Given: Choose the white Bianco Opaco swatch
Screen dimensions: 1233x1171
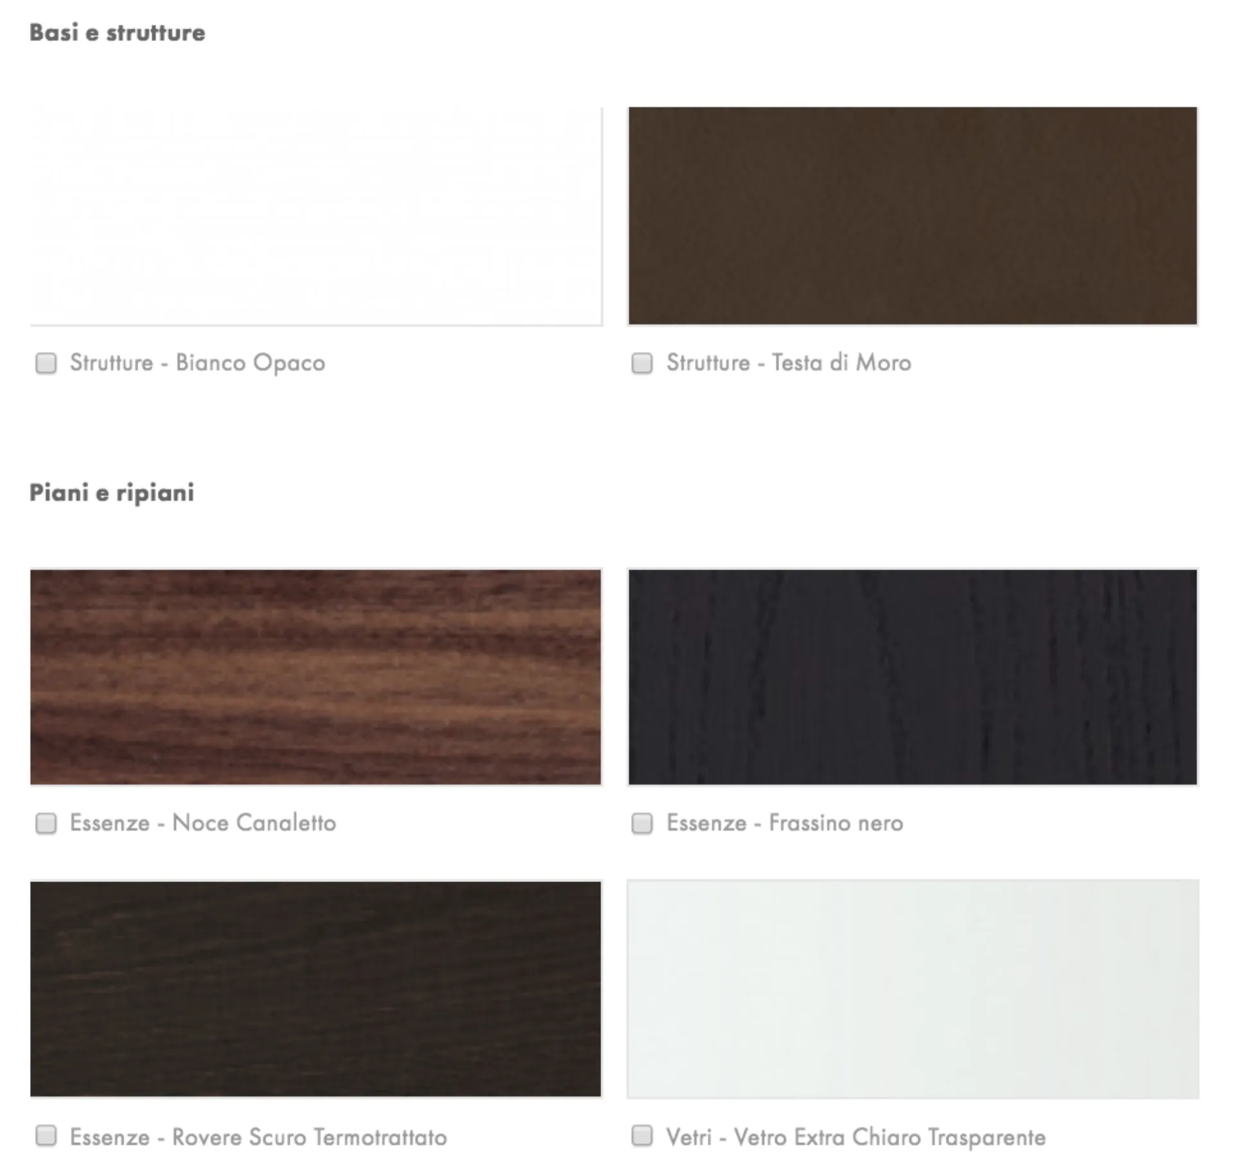Looking at the screenshot, I should pyautogui.click(x=316, y=216).
